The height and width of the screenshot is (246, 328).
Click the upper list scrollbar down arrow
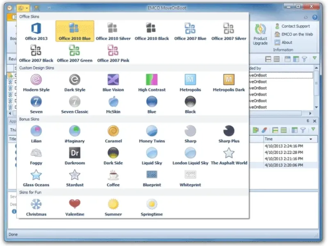[316, 107]
